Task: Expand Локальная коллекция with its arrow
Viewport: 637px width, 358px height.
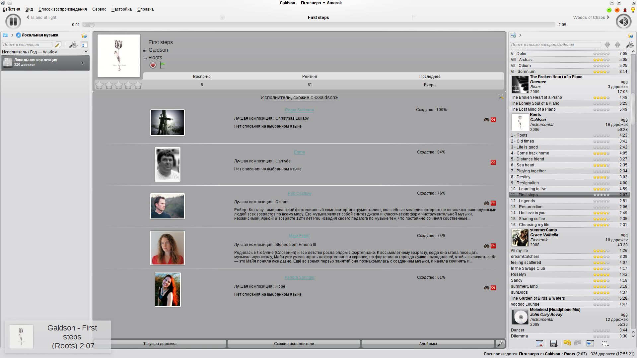Action: (x=82, y=63)
